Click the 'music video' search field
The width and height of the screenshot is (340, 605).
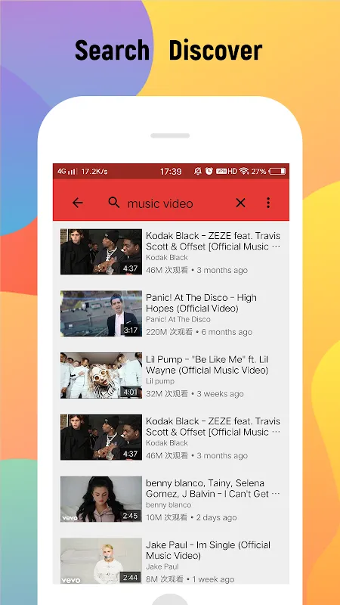160,203
